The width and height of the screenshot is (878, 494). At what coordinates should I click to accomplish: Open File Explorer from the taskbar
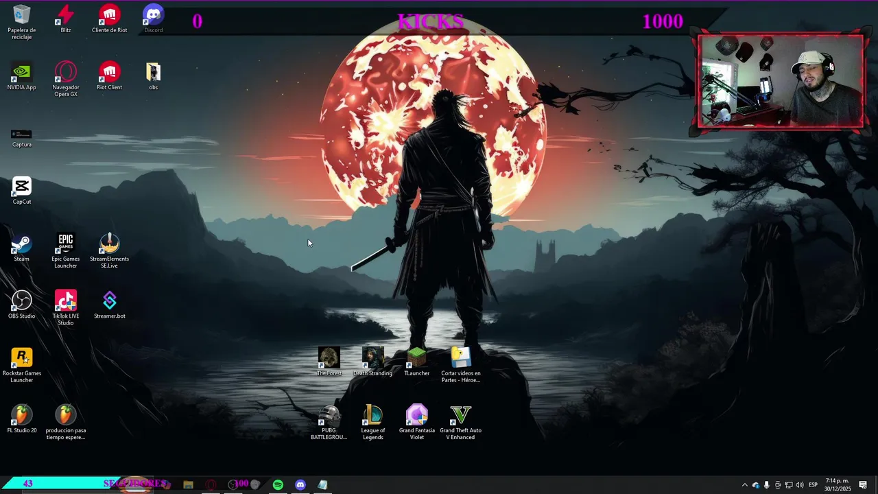coord(188,484)
